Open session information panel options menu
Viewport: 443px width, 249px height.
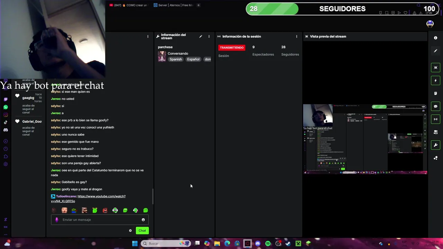(x=297, y=36)
